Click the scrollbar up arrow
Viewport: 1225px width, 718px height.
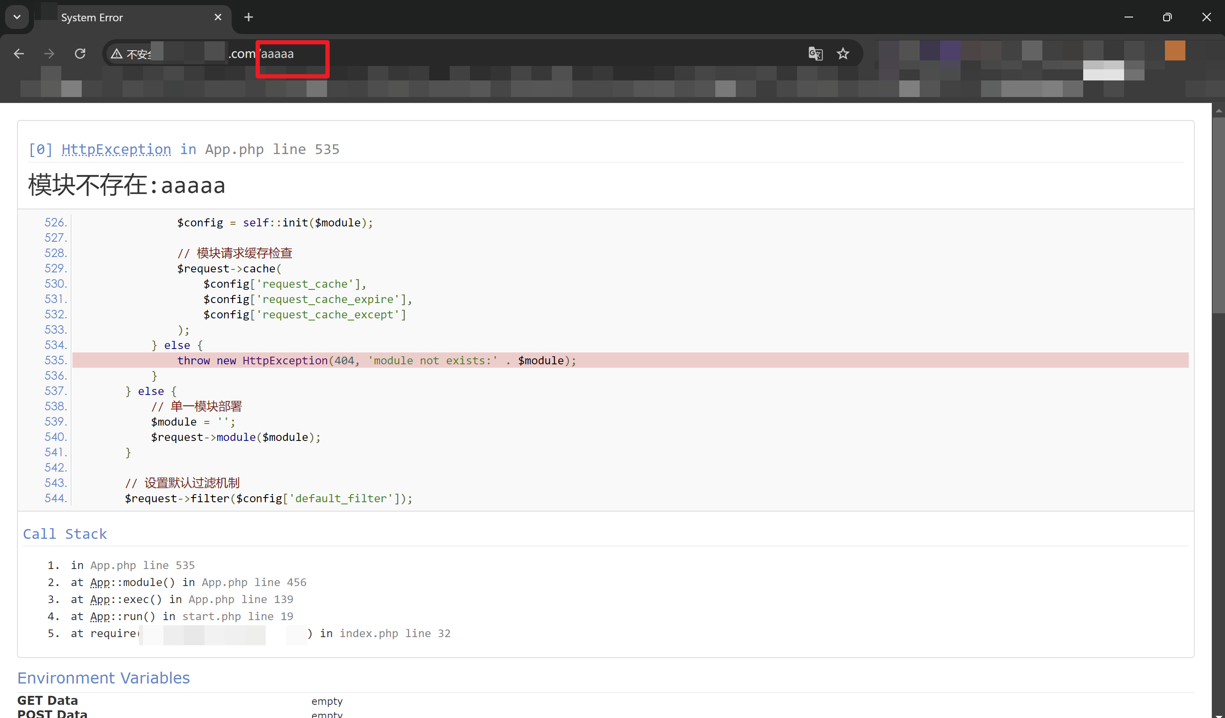tap(1218, 110)
